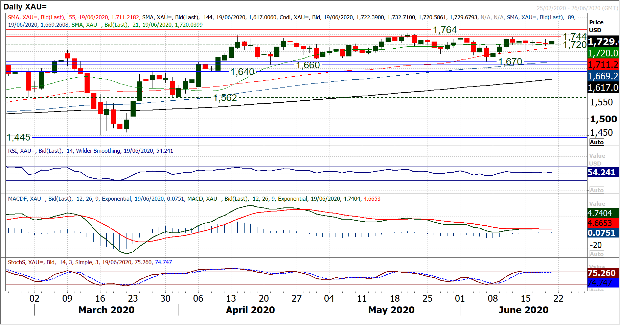Select the blue 1,669.2 SMA value tag

[x=603, y=76]
